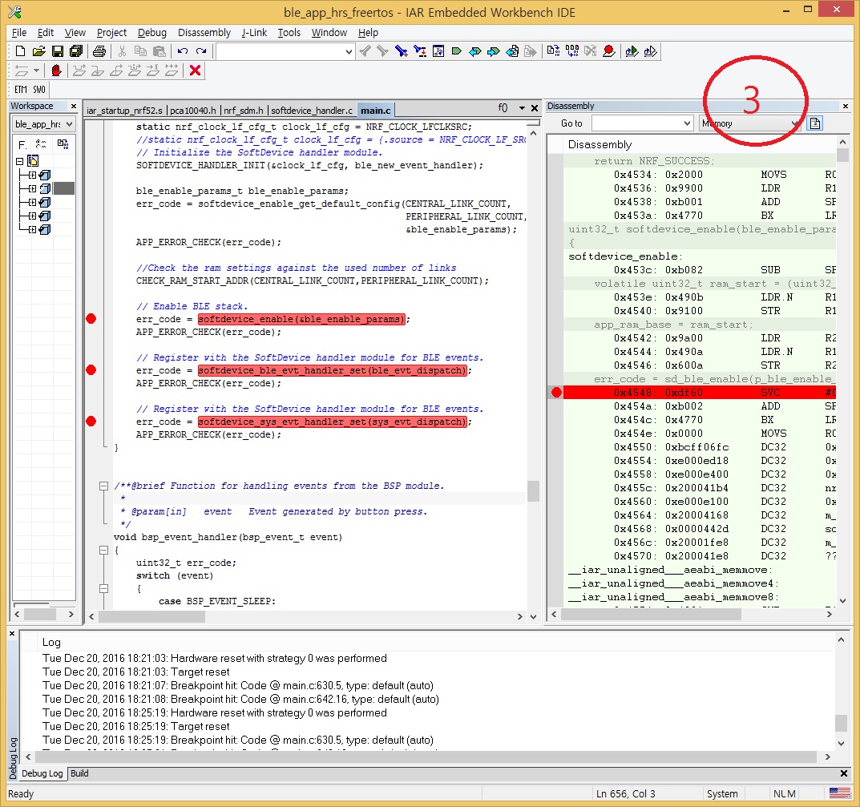860x807 pixels.
Task: Create a new document with New icon
Action: point(20,51)
